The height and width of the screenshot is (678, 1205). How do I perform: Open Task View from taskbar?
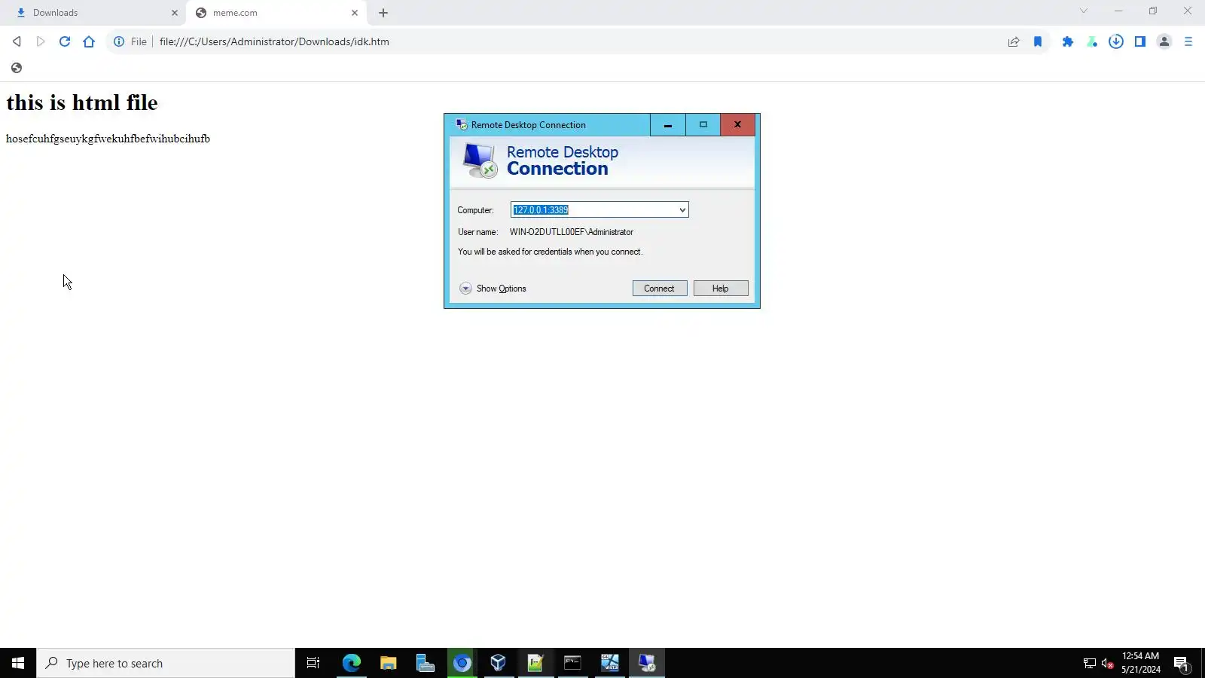[x=313, y=663]
